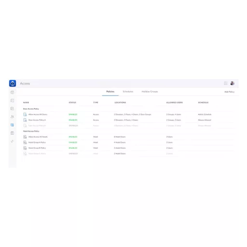Switch to the Holiday Groups tab

(150, 92)
